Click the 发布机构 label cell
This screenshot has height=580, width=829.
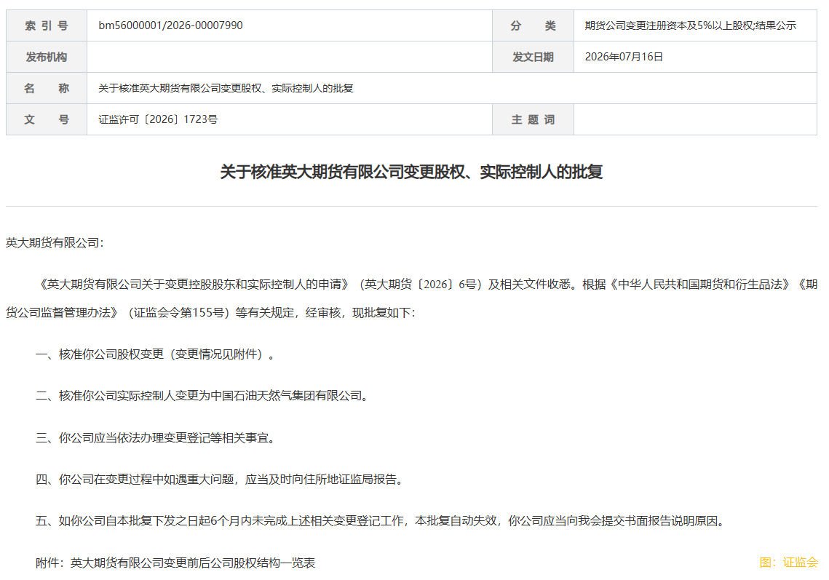[47, 57]
